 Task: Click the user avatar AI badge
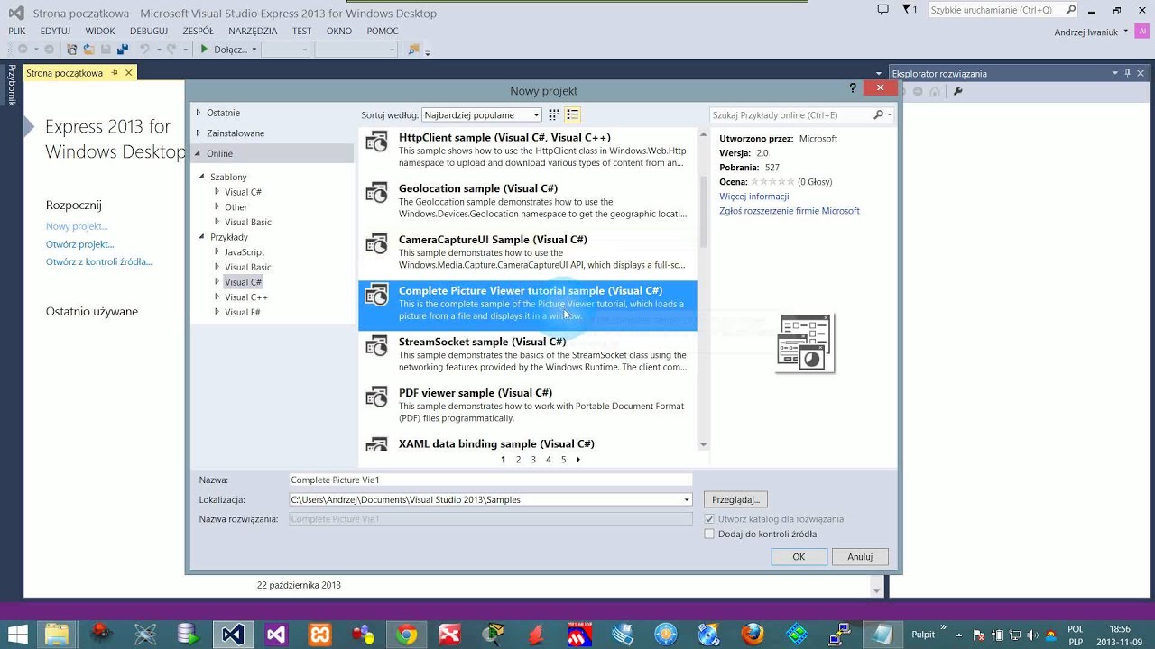click(x=1142, y=32)
